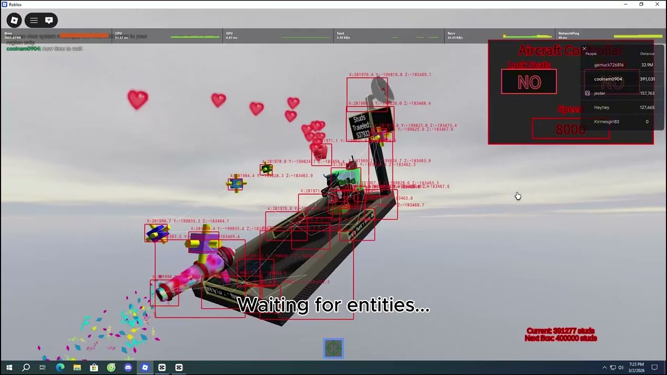This screenshot has width=667, height=375.
Task: Open the hamburger menu in Roblox top bar
Action: click(34, 20)
